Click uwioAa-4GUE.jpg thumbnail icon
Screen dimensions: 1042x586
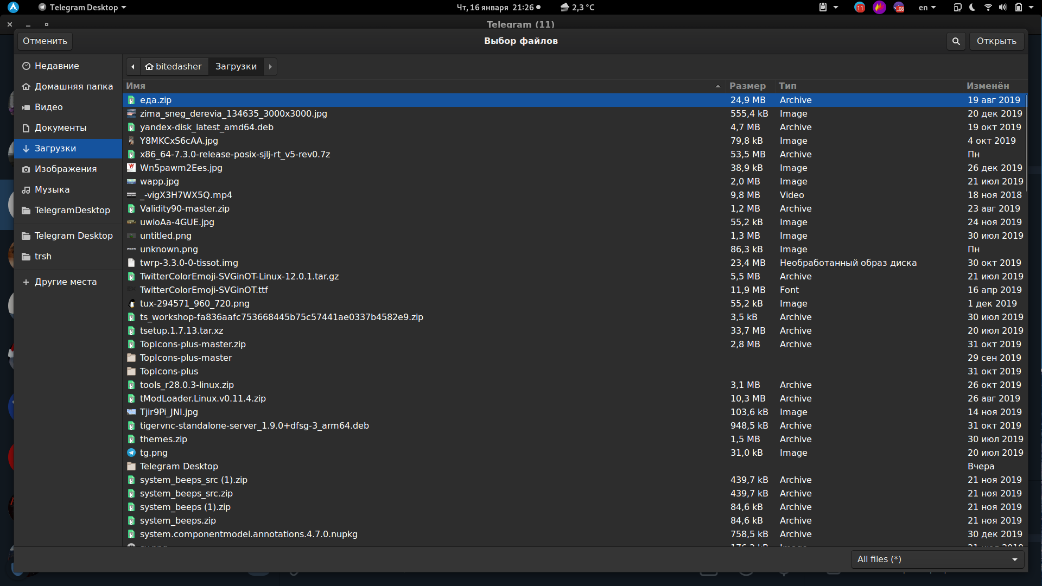131,222
